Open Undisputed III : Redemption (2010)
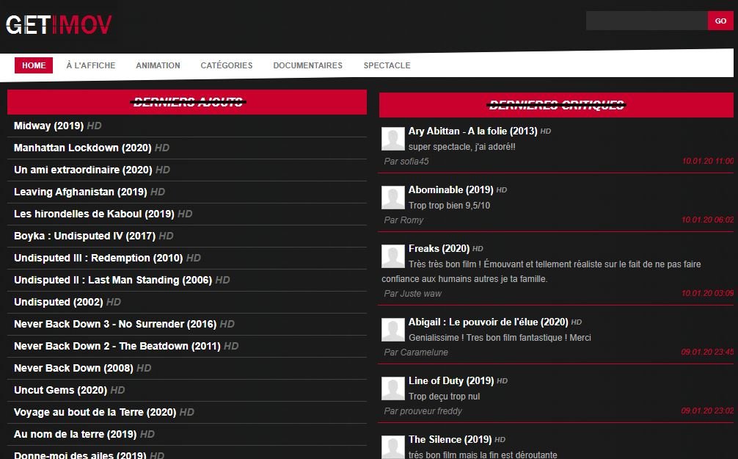738x459 pixels. [x=98, y=259]
